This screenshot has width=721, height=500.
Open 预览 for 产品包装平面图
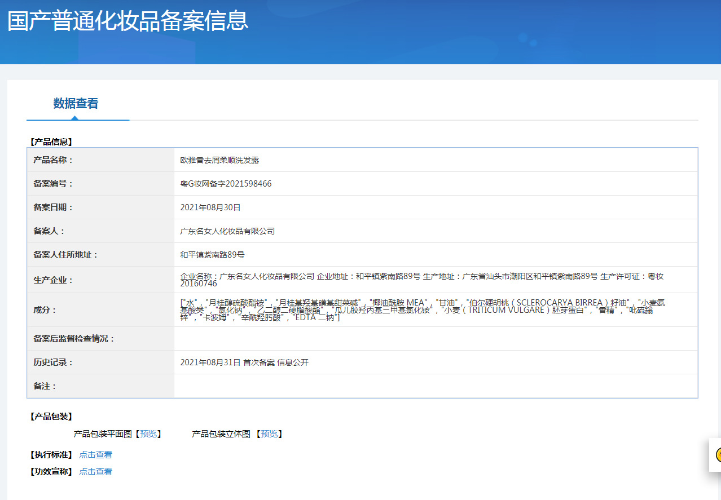click(x=148, y=434)
